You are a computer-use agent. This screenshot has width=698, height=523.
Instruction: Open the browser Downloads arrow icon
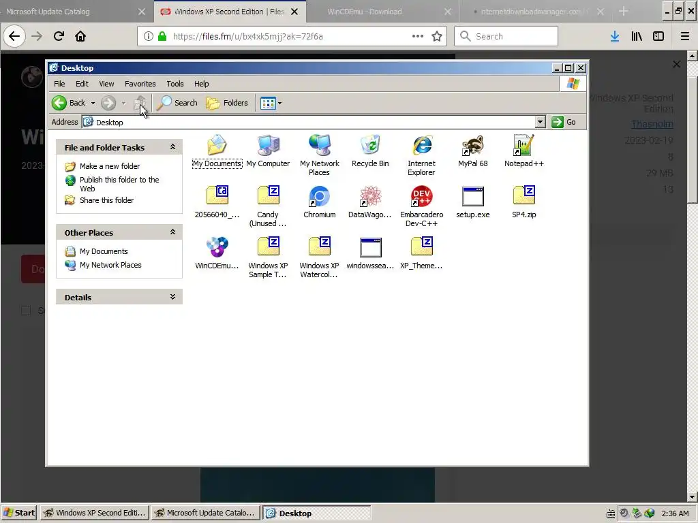pos(615,36)
